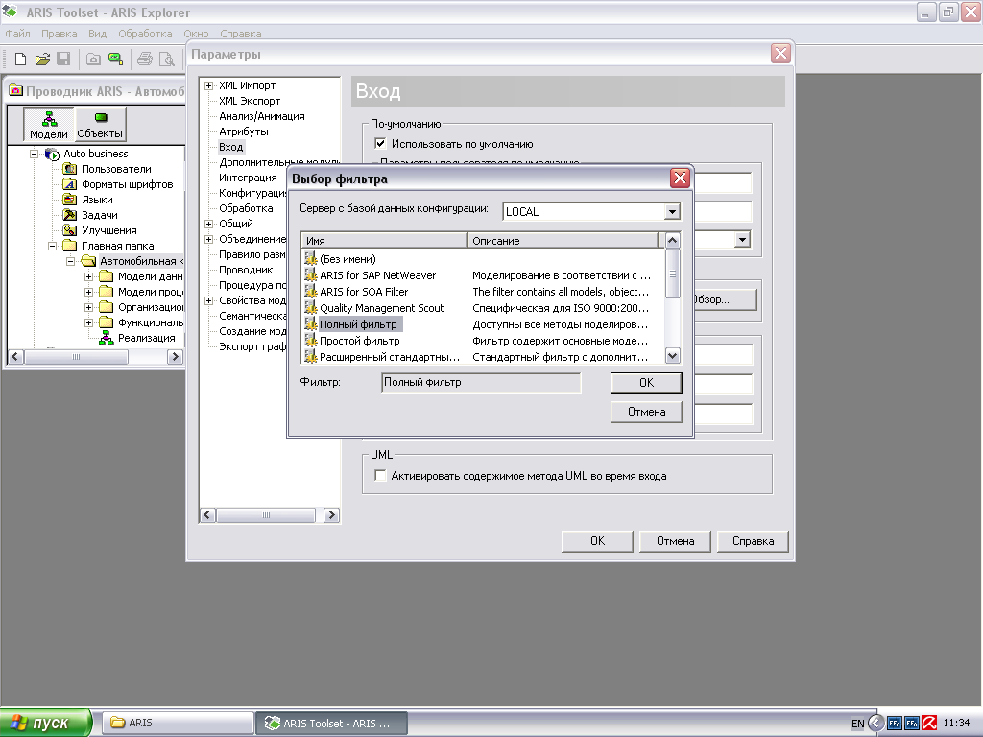Screen dimensions: 983x737
Task: Click Отмена in filter dialog
Action: click(x=646, y=412)
